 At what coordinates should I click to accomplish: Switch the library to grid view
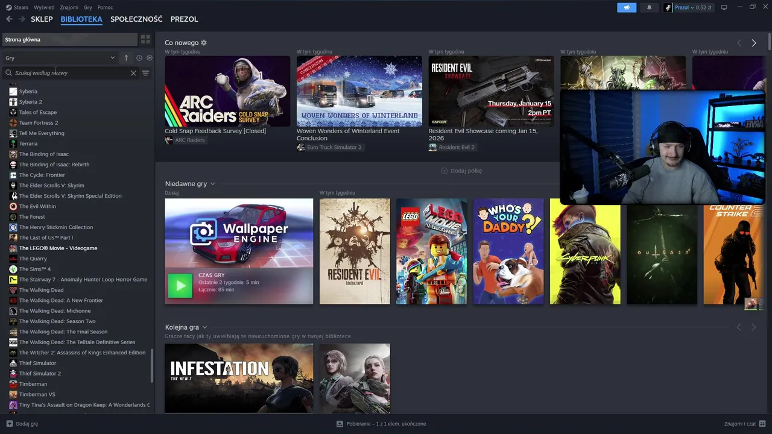[145, 39]
